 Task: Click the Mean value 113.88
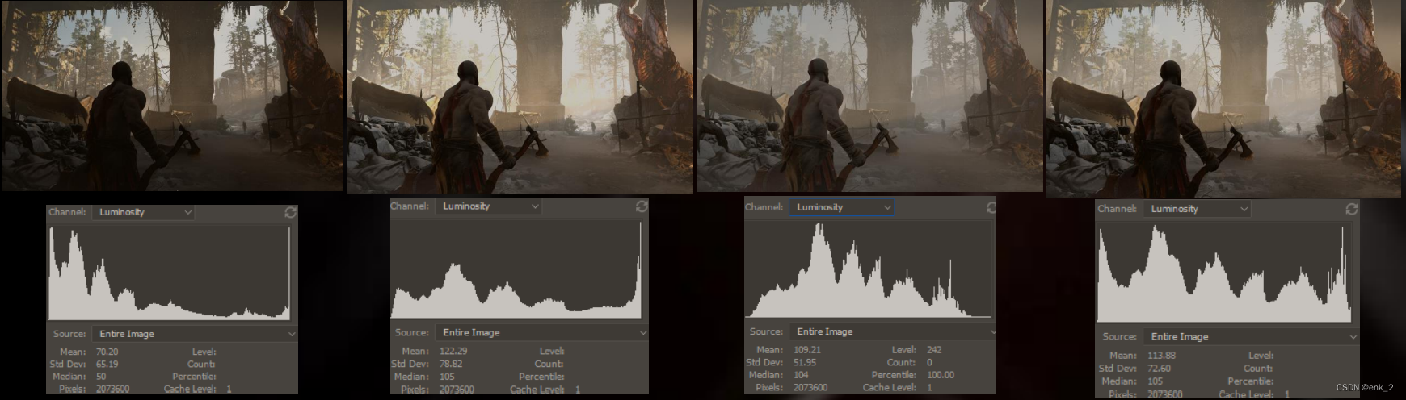1162,356
